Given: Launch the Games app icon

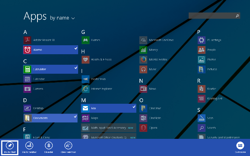Looking at the screenshot, I should (x=86, y=40).
